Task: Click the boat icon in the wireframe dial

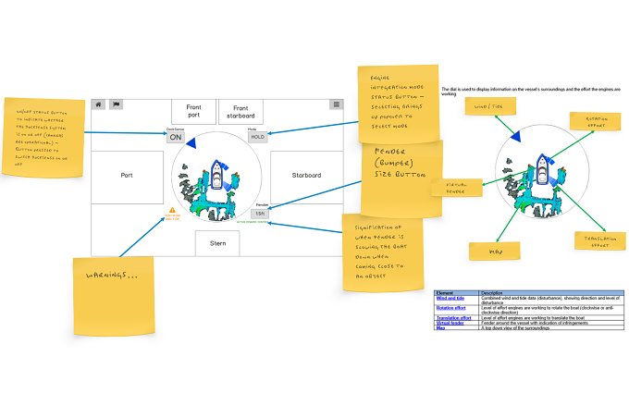Action: 216,175
